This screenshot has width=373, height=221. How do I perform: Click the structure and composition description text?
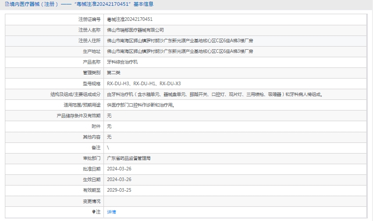[x=214, y=94]
